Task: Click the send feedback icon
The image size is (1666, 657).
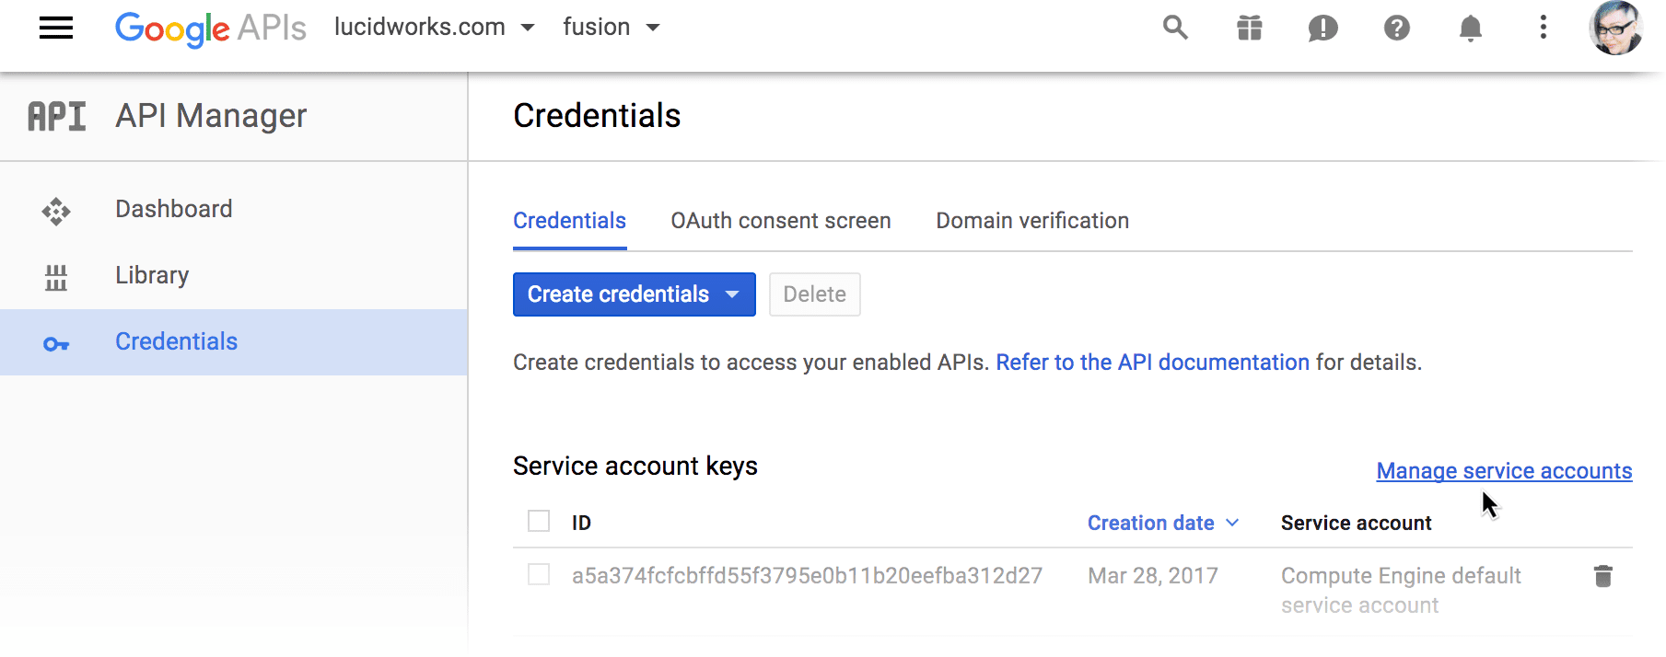Action: point(1322,28)
